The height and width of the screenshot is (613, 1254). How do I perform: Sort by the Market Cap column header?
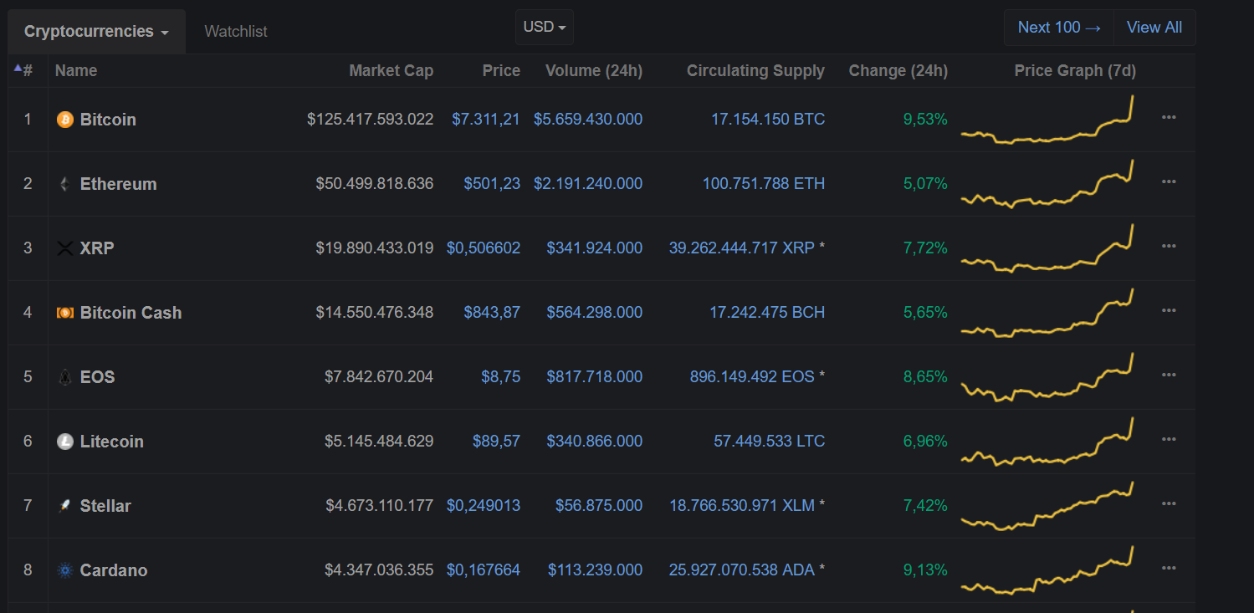[392, 71]
